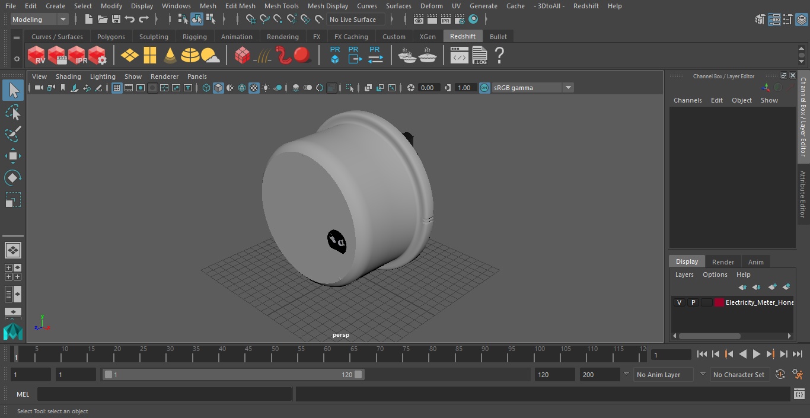Viewport: 810px width, 418px height.
Task: Open the Redshift menu in menu bar
Action: (586, 6)
